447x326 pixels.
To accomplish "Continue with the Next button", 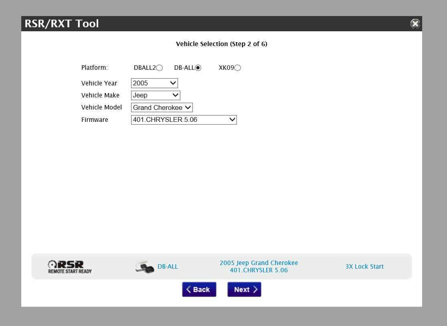I will 244,290.
